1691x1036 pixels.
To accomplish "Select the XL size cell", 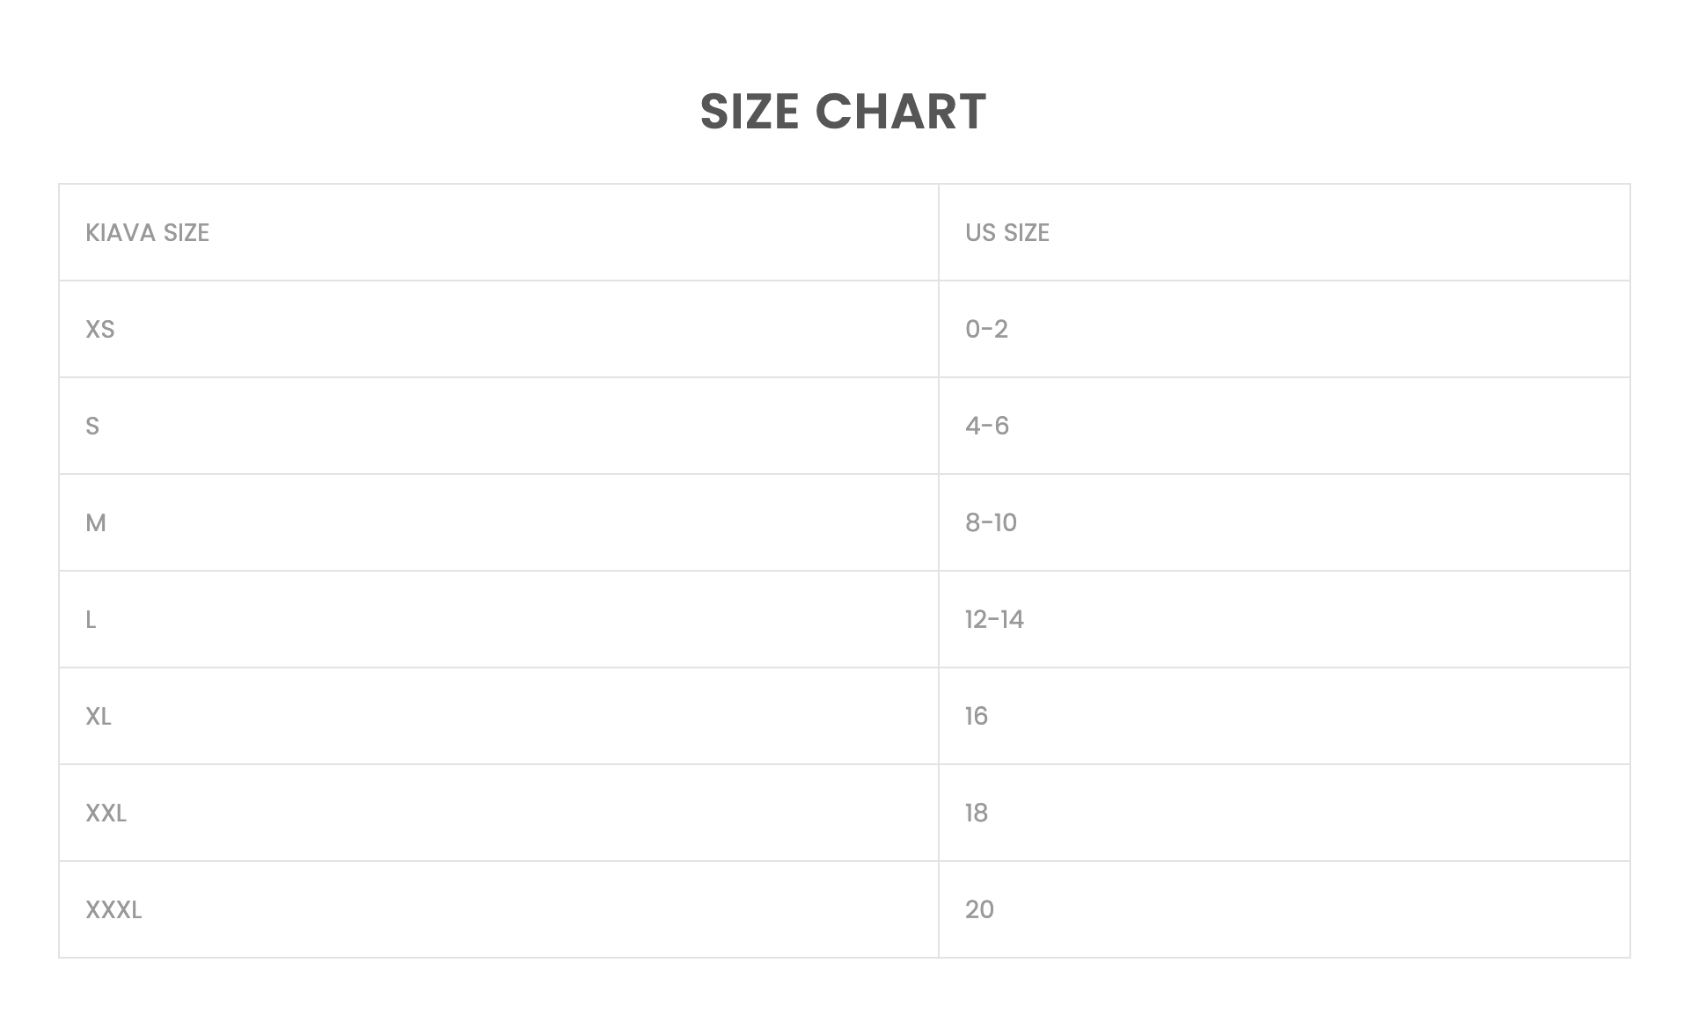I will (99, 717).
